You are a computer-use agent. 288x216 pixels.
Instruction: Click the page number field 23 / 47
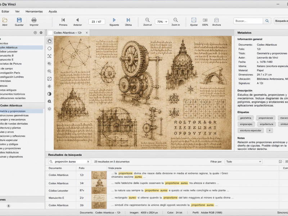click(96, 22)
